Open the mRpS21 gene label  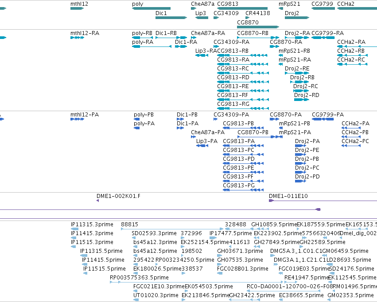(x=289, y=4)
